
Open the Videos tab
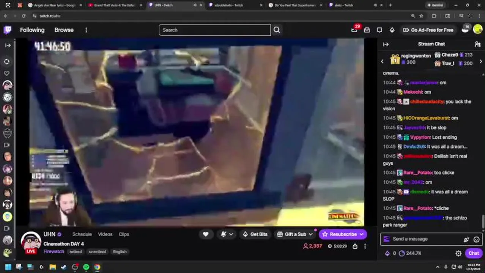coord(105,234)
